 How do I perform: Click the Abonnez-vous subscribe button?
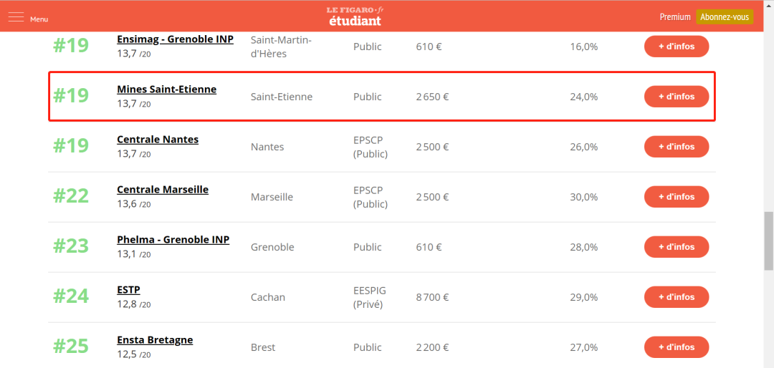(x=725, y=16)
